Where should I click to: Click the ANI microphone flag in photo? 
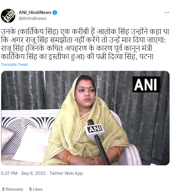95,131
